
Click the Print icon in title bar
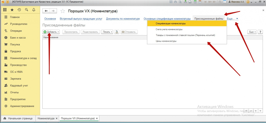[x=175, y=2]
